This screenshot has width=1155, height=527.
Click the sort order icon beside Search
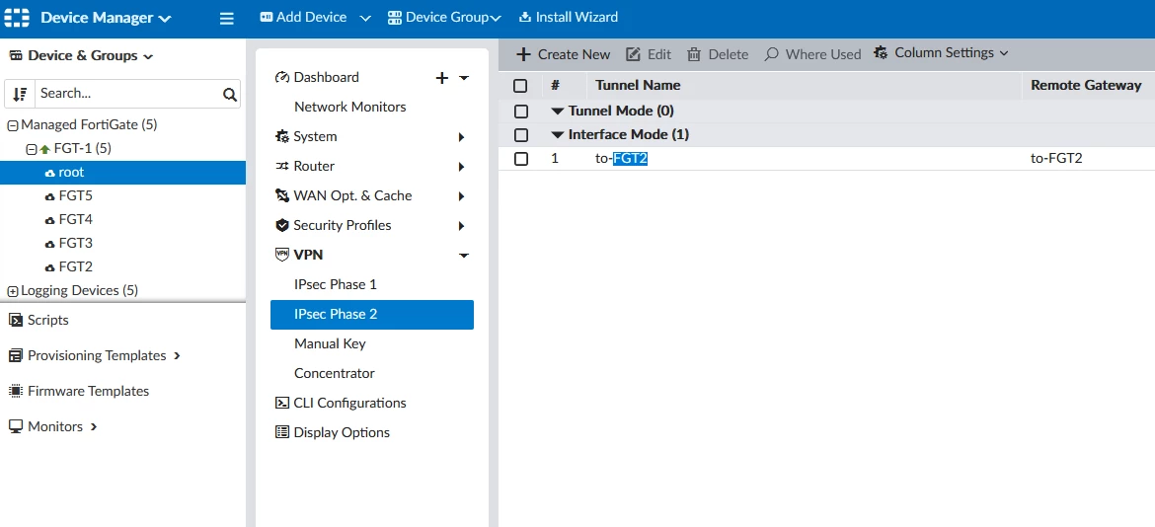pos(20,94)
